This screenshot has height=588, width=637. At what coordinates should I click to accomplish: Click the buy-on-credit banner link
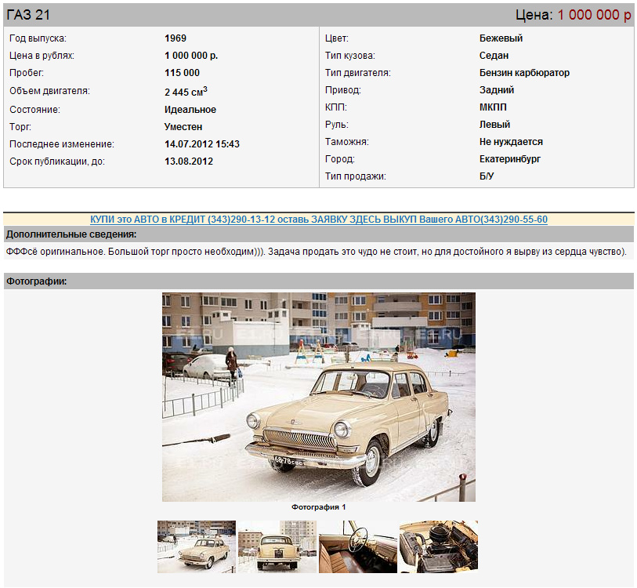pyautogui.click(x=319, y=220)
